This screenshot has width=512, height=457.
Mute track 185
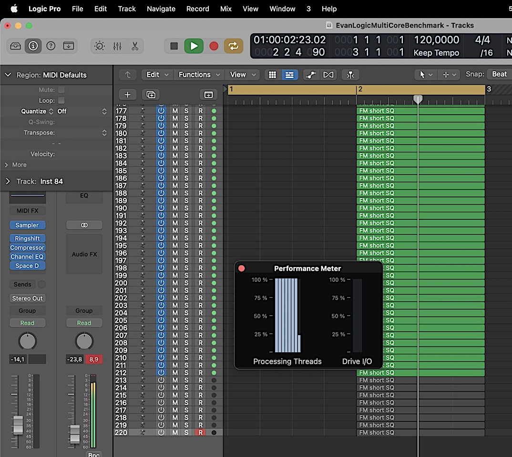(x=175, y=171)
